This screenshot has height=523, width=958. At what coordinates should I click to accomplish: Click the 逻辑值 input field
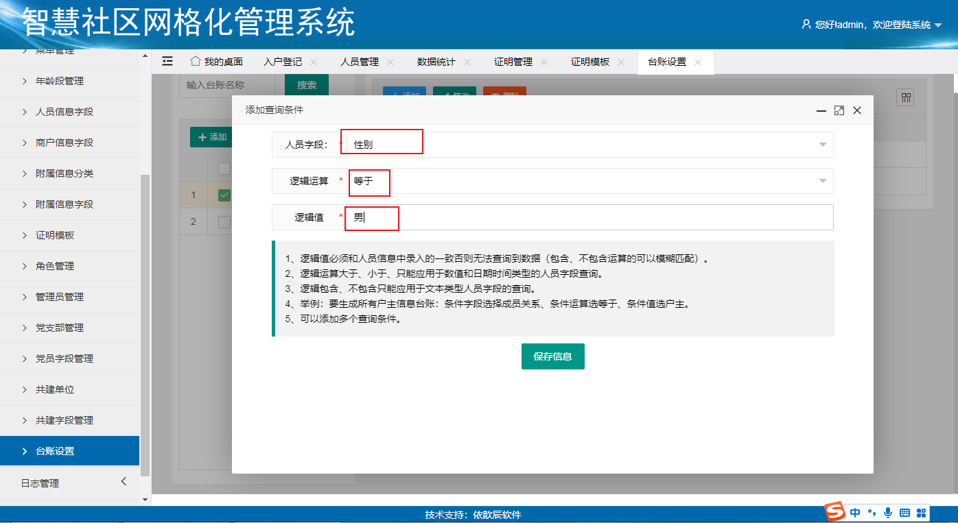pyautogui.click(x=590, y=217)
